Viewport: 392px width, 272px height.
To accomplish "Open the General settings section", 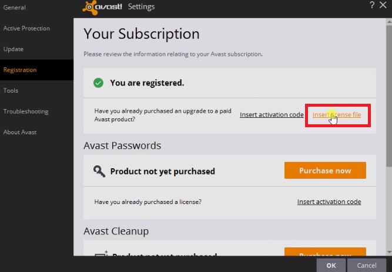I will click(14, 8).
